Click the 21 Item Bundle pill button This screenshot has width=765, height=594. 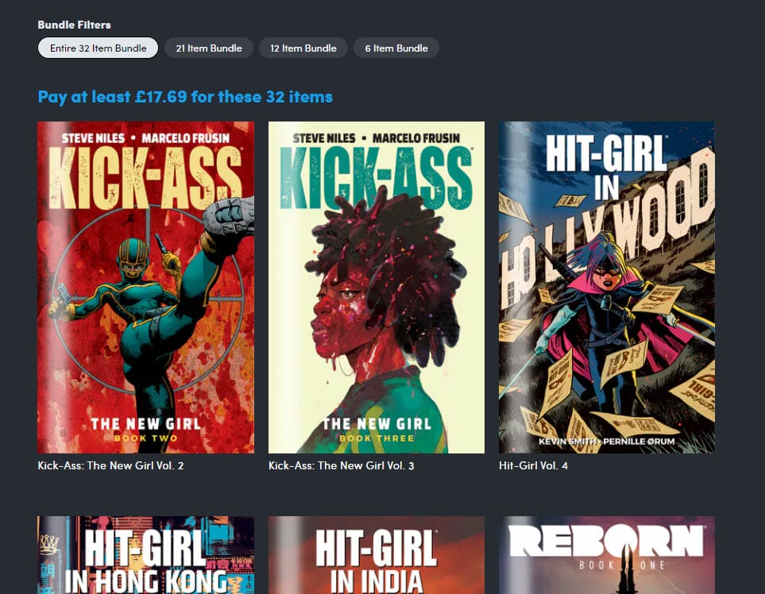point(208,48)
